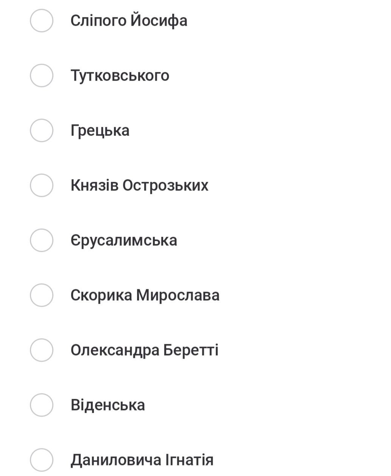The image size is (391, 476).
Task: Pick the Князів Острозьких radio button
Action: (x=41, y=186)
